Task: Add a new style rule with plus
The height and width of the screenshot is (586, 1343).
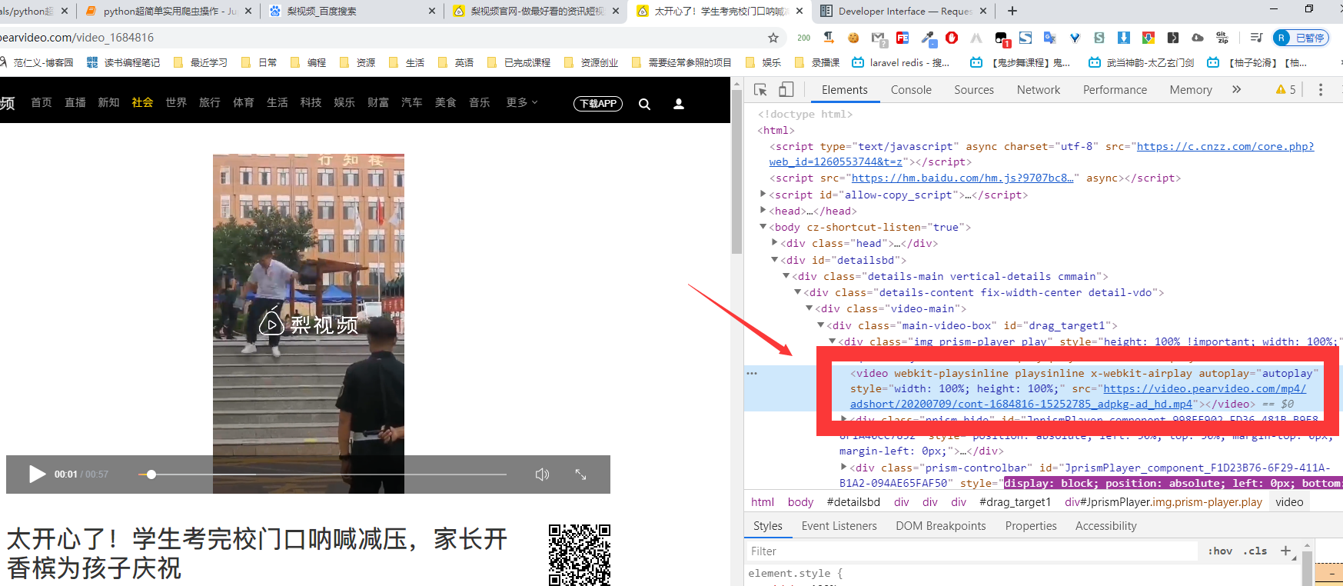Action: [1285, 551]
